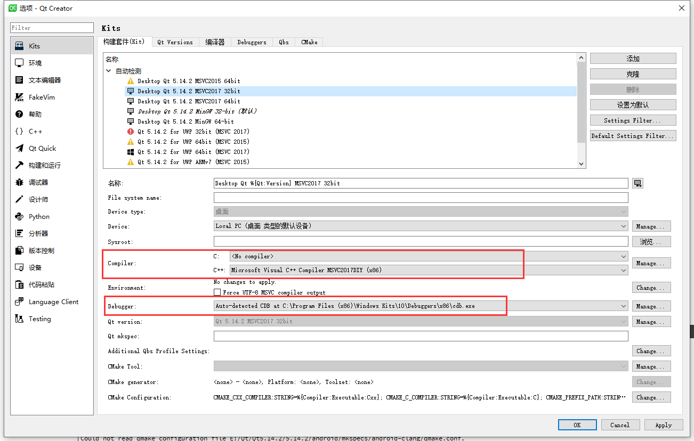Image resolution: width=694 pixels, height=441 pixels.
Task: Open the 设计师 pencil icon
Action: click(19, 199)
